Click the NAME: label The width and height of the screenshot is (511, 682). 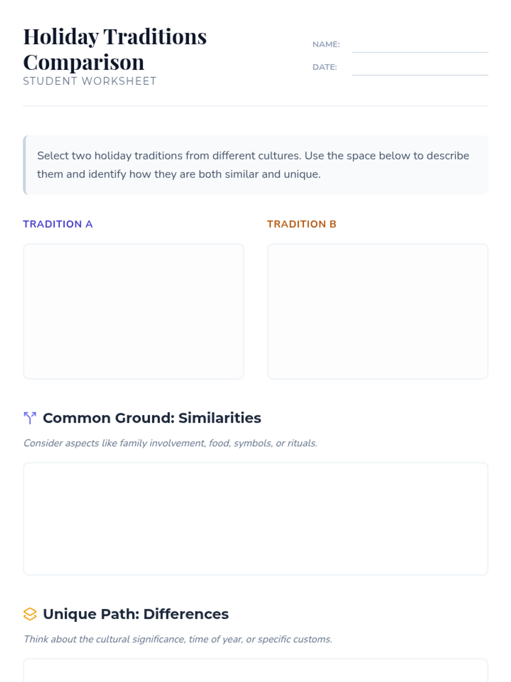click(326, 44)
